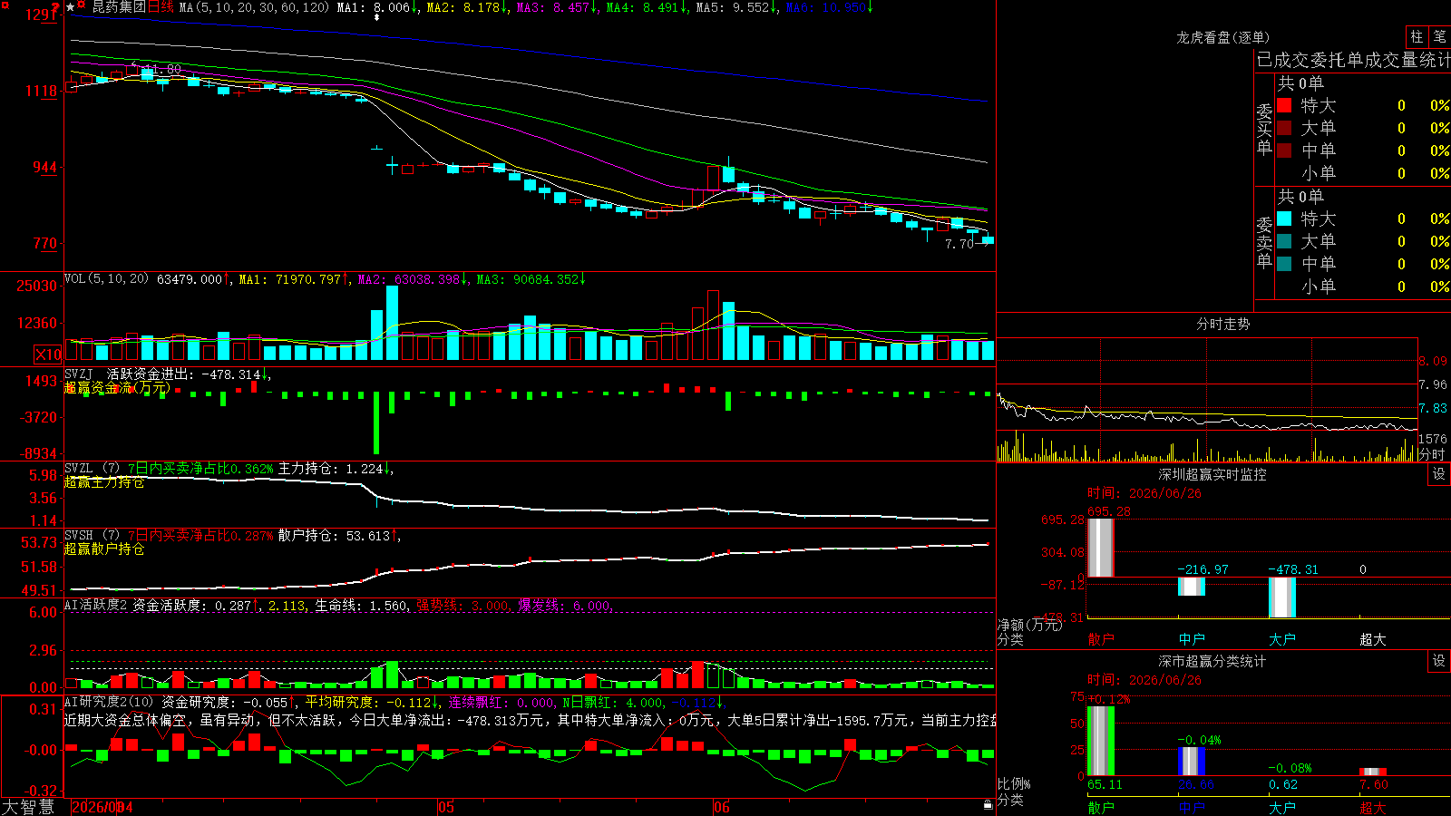The image size is (1451, 816).
Task: Click the blue MA6: 10.950 value
Action: (x=829, y=7)
